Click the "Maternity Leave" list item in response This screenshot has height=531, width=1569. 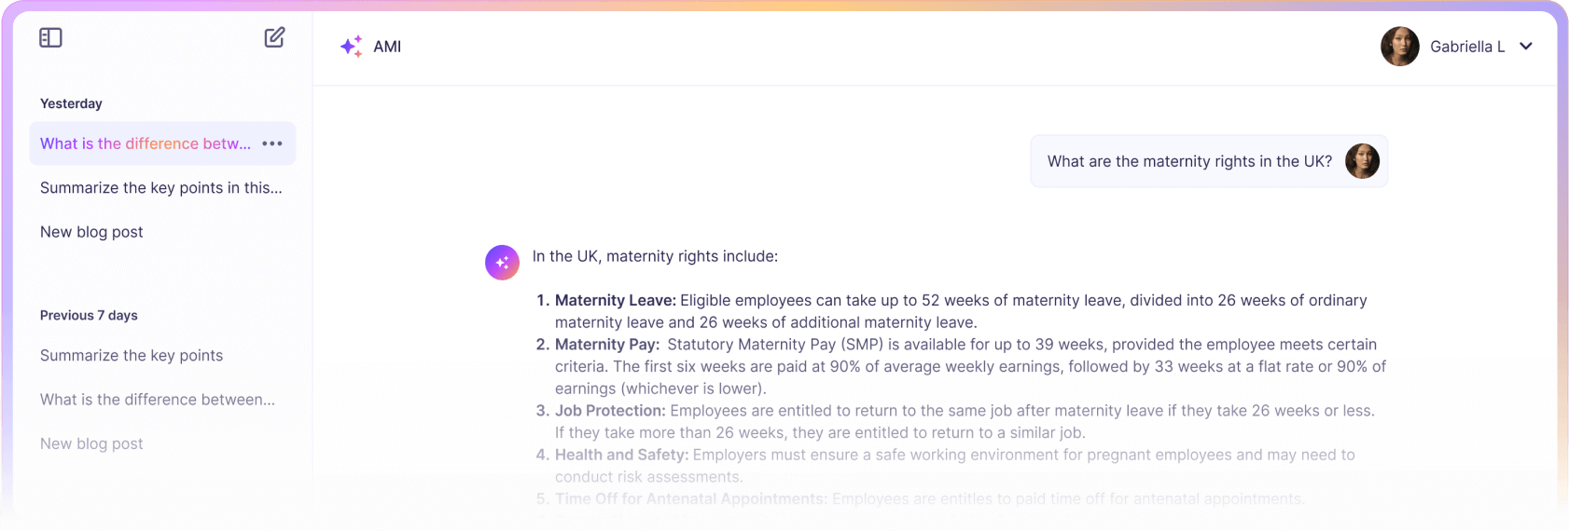tap(616, 300)
